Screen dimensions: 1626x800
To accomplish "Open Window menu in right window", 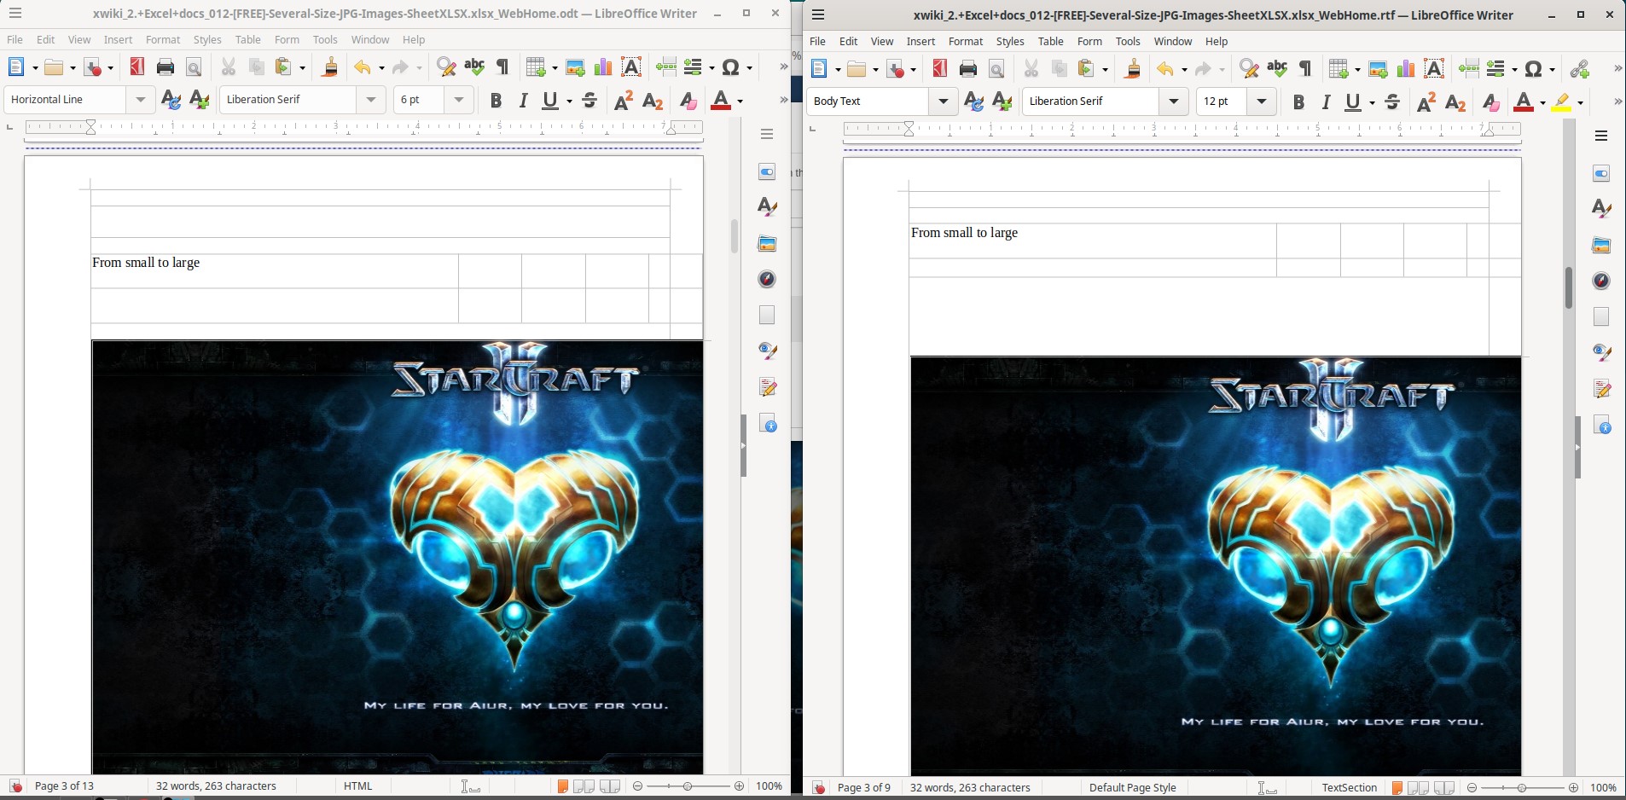I will tap(1173, 41).
